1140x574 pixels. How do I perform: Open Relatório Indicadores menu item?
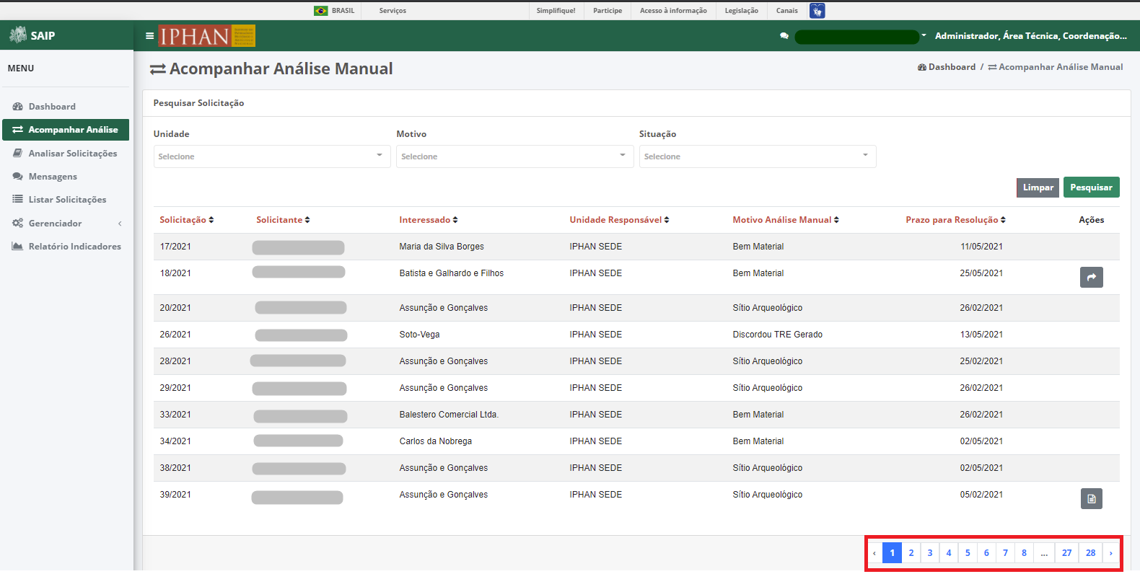click(75, 246)
